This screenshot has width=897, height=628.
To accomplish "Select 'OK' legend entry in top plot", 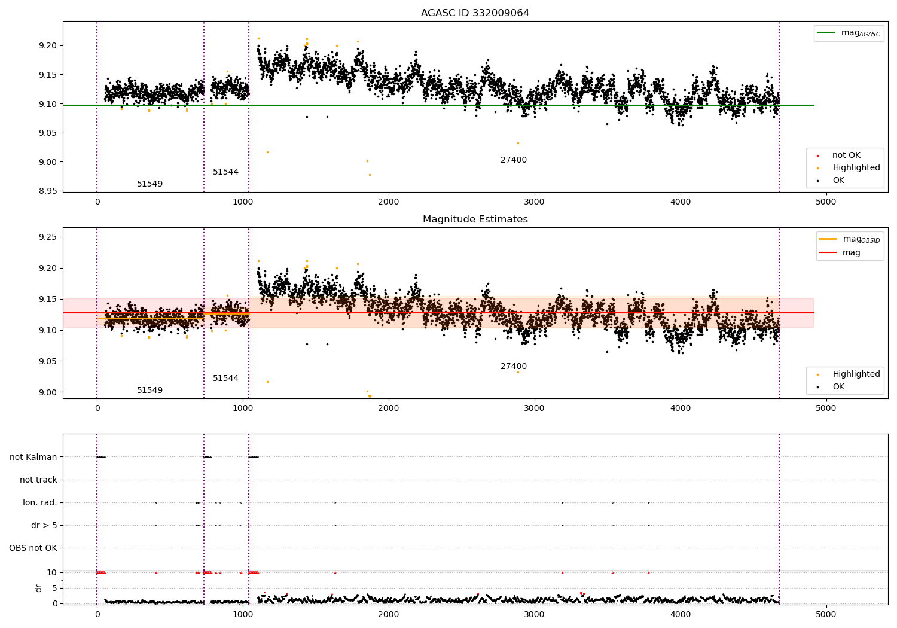I will tap(838, 181).
